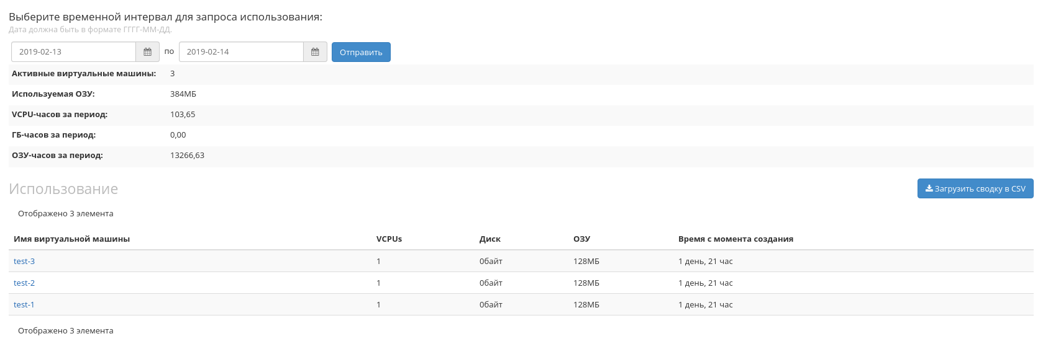
Task: Sort table by ОЗУ column header
Action: [x=581, y=239]
